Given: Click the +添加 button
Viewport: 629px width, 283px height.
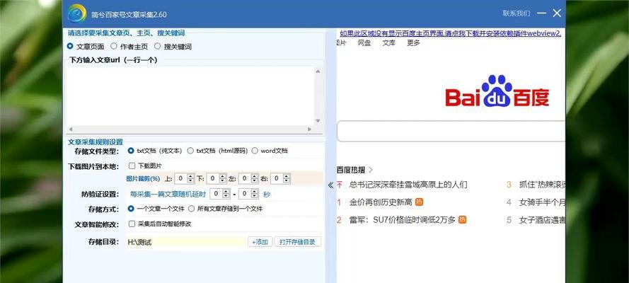Looking at the screenshot, I should click(260, 242).
